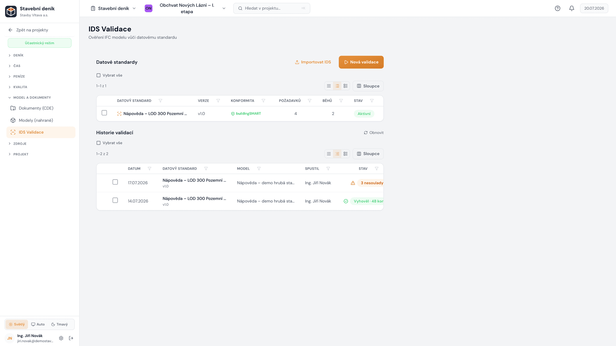Open the Obchvat Nových Lázní project selector

pos(185,8)
